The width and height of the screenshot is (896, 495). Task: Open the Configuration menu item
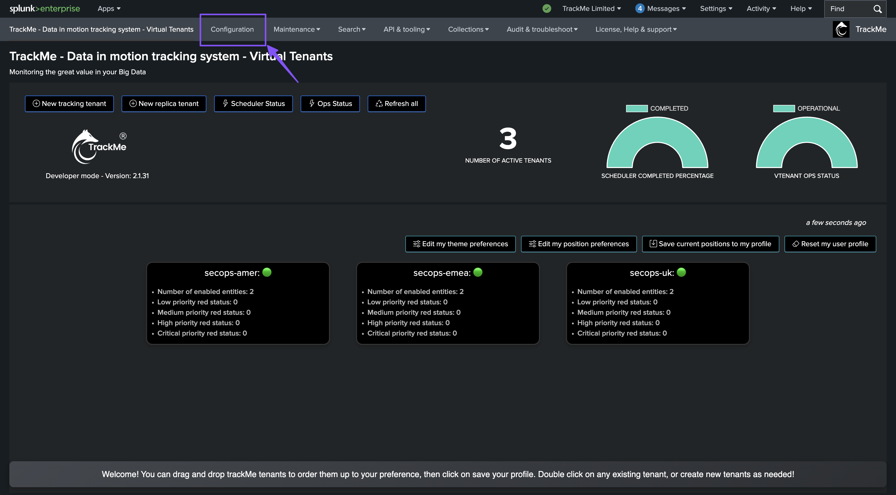click(x=232, y=30)
